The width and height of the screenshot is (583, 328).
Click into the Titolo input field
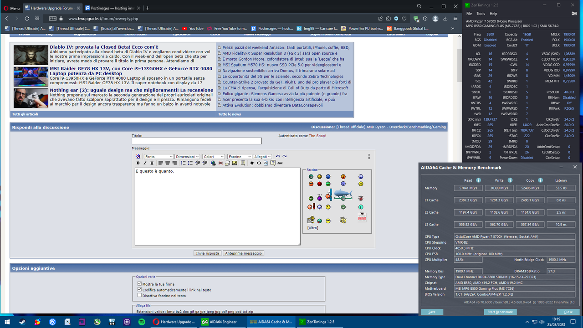click(x=196, y=141)
